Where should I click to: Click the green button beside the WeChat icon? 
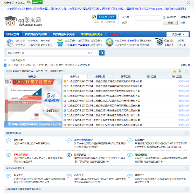click(x=37, y=2)
